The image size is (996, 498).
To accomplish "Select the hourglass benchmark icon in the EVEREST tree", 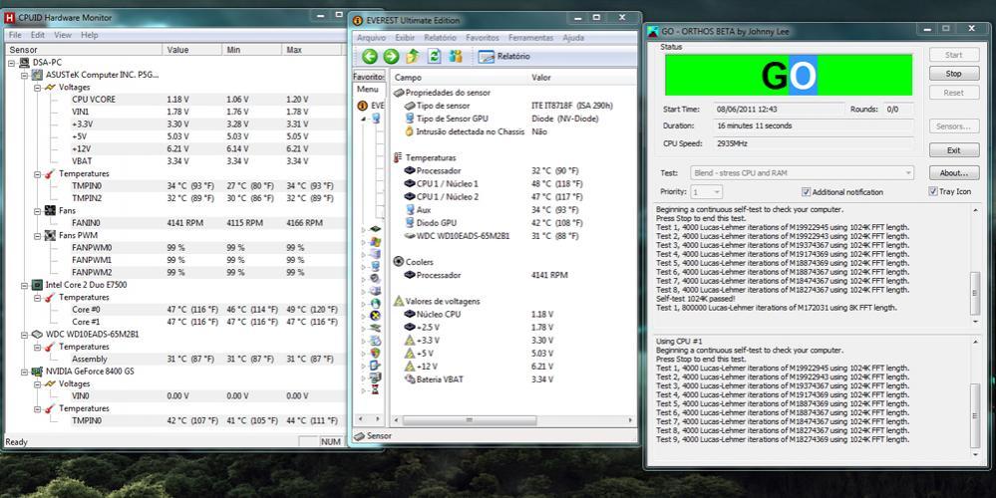I will 375,389.
